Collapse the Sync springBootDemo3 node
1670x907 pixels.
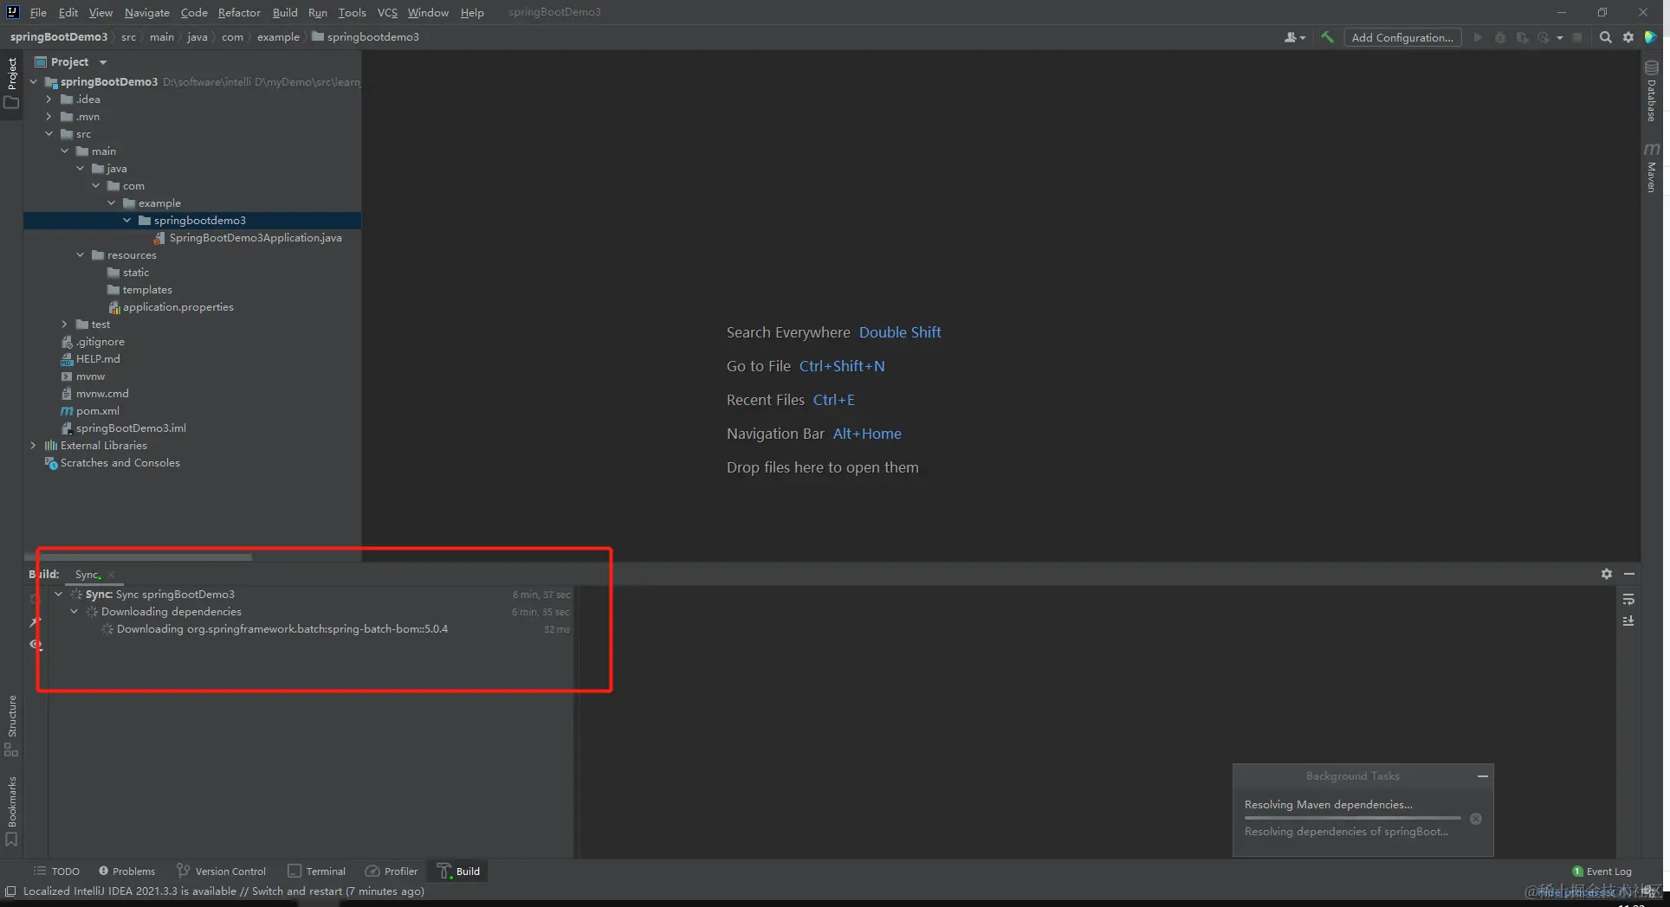[x=58, y=595]
